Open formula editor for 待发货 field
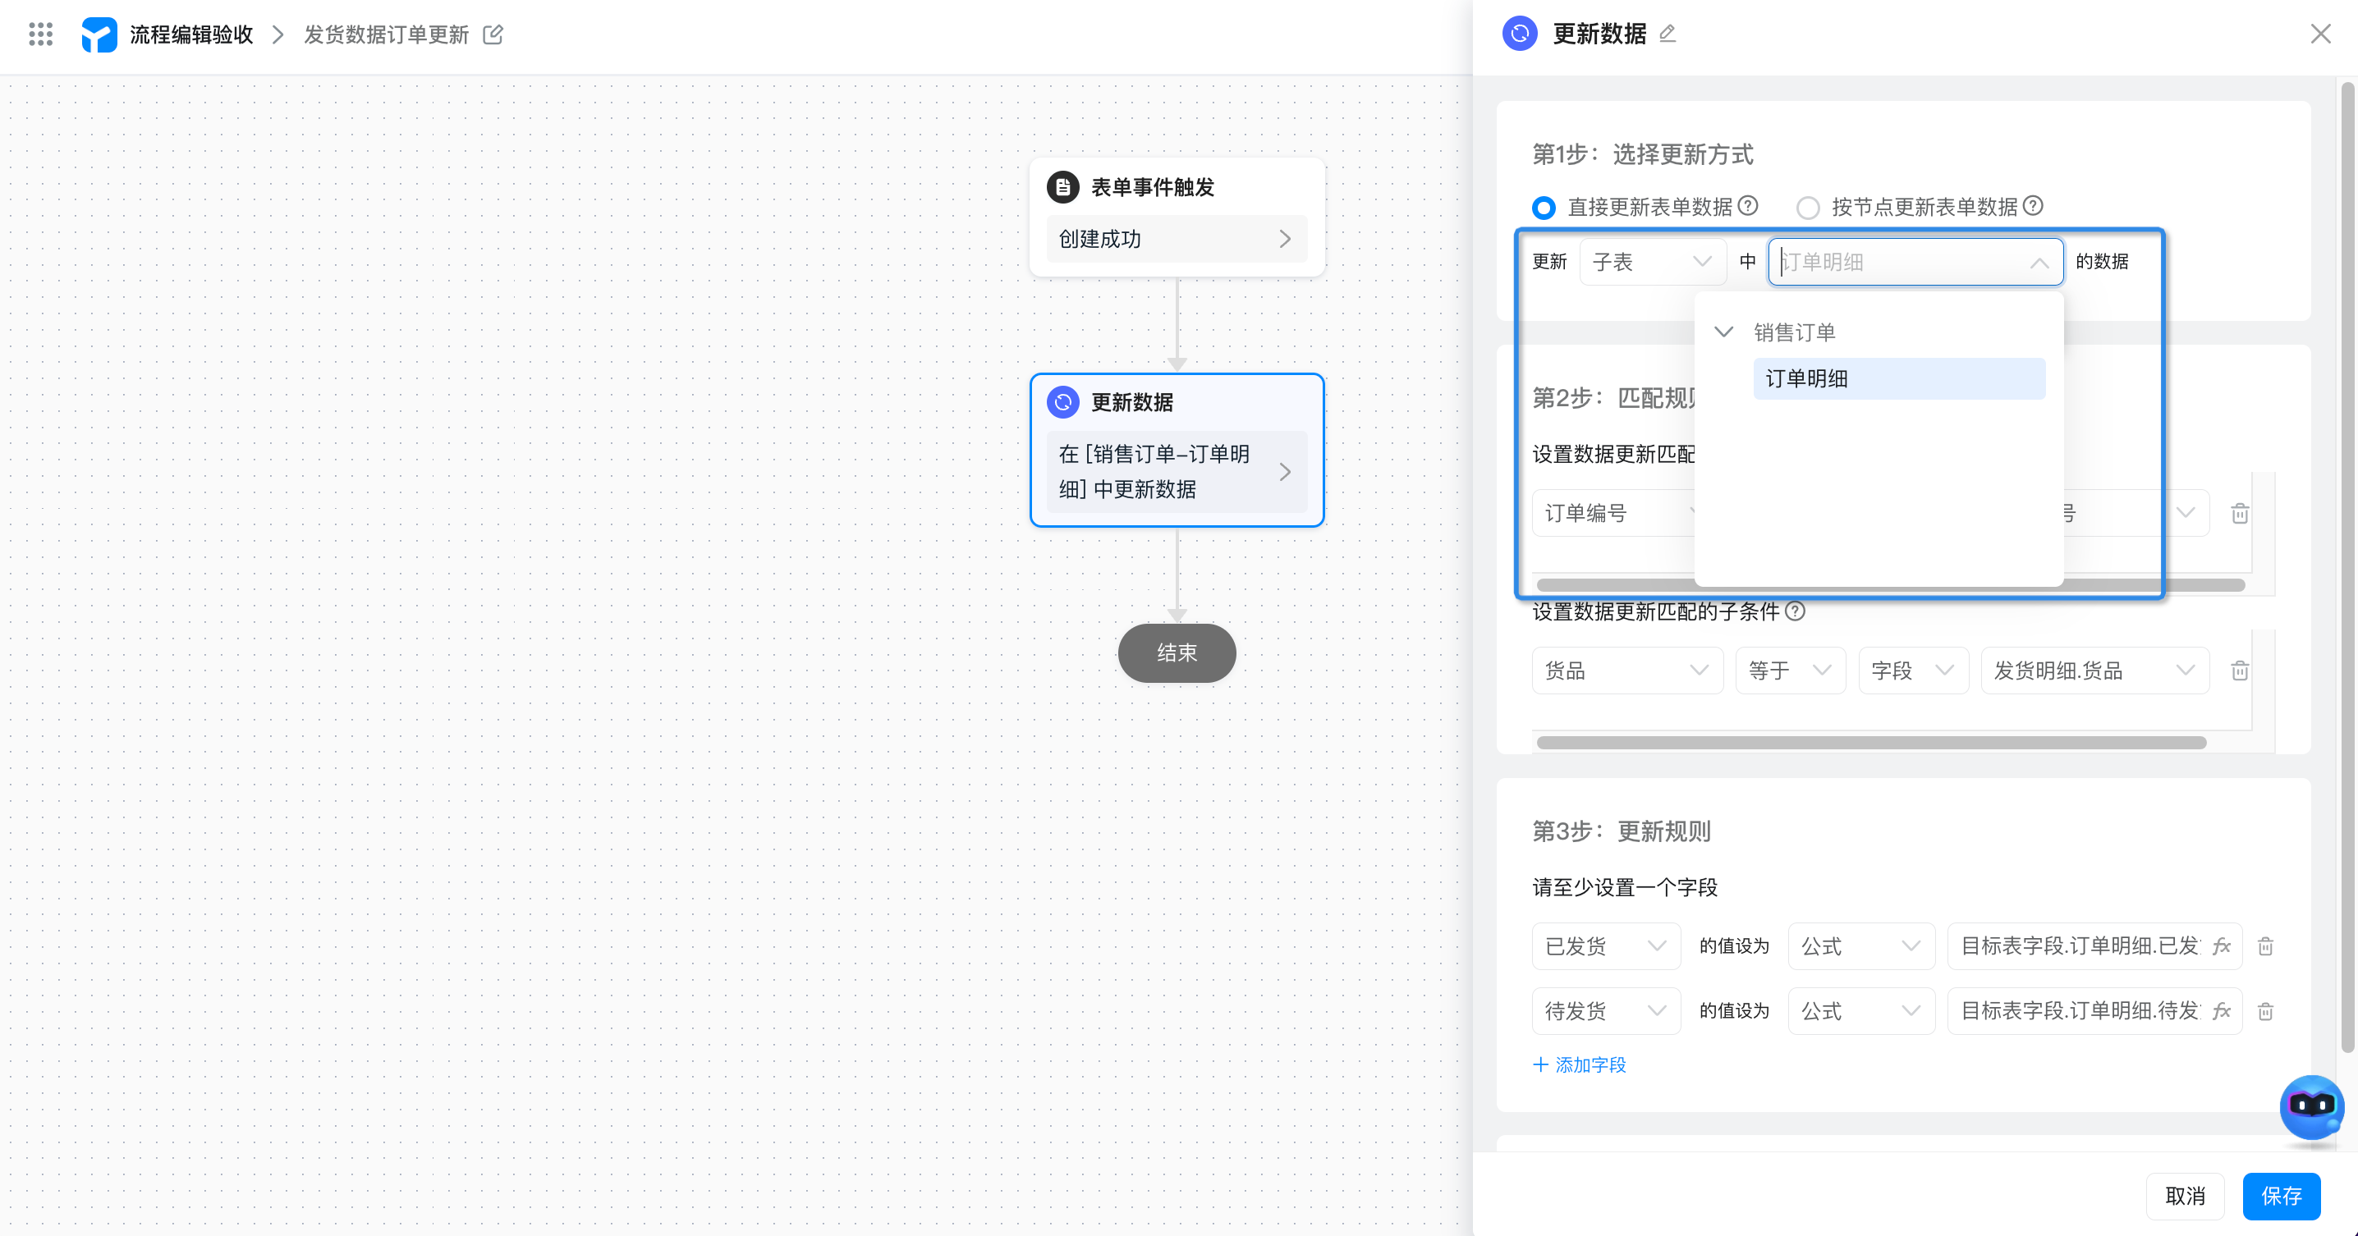Viewport: 2358px width, 1236px height. (2222, 1011)
